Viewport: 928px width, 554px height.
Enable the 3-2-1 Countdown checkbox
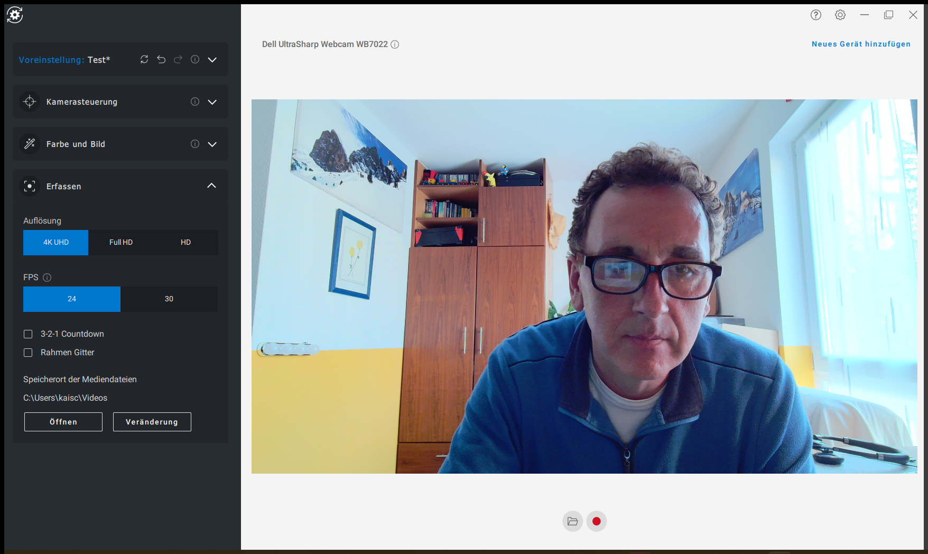[x=28, y=334]
